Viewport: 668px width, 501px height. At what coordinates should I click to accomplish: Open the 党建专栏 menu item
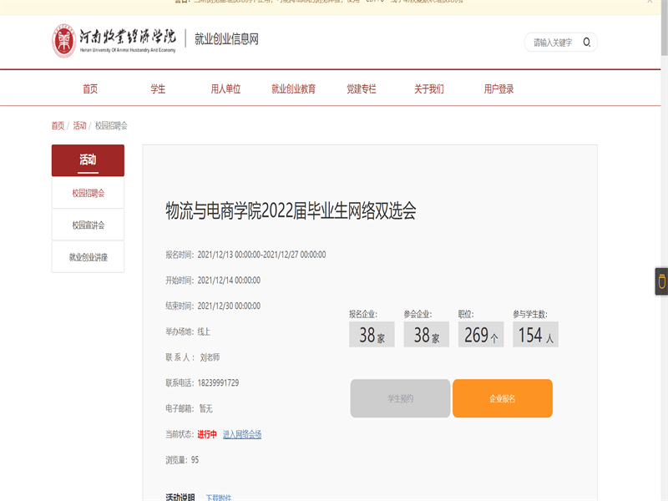pos(362,89)
